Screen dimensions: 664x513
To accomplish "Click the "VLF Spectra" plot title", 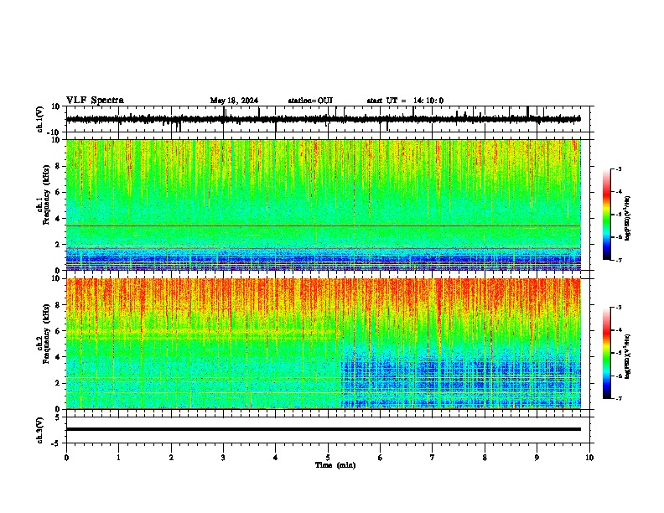I will click(x=95, y=100).
